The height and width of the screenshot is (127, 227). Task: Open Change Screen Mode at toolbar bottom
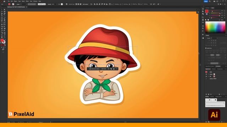pyautogui.click(x=3, y=49)
